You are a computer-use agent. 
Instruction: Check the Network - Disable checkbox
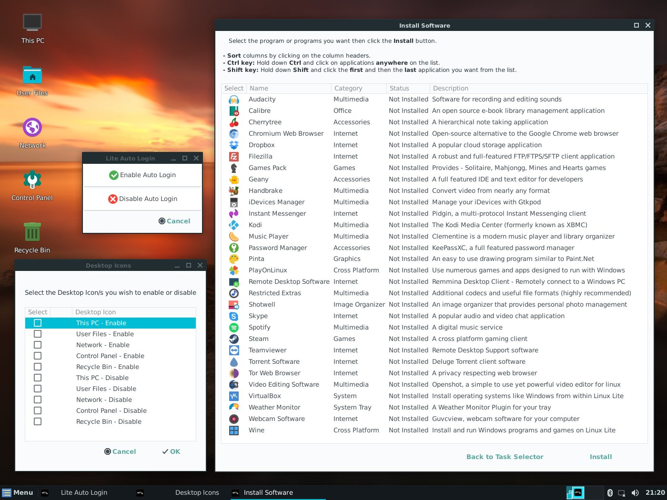pos(38,400)
